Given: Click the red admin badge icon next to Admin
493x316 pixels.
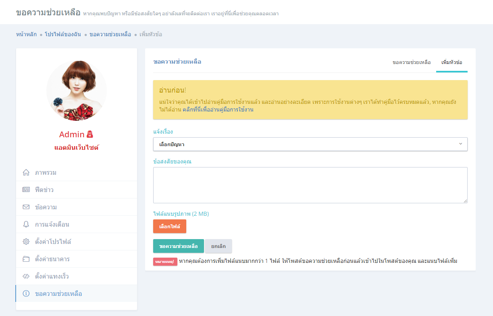Looking at the screenshot, I should [90, 134].
